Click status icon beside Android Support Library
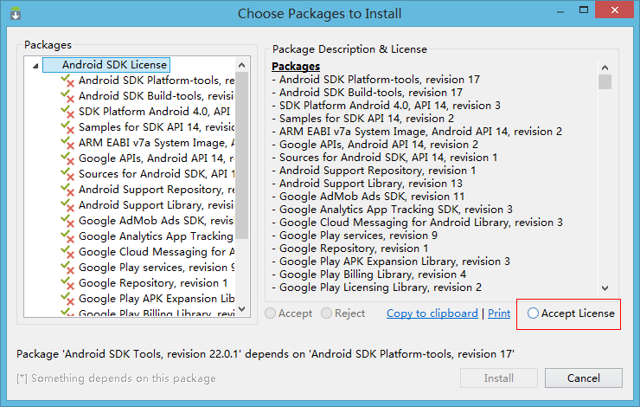The width and height of the screenshot is (640, 407). pyautogui.click(x=67, y=205)
